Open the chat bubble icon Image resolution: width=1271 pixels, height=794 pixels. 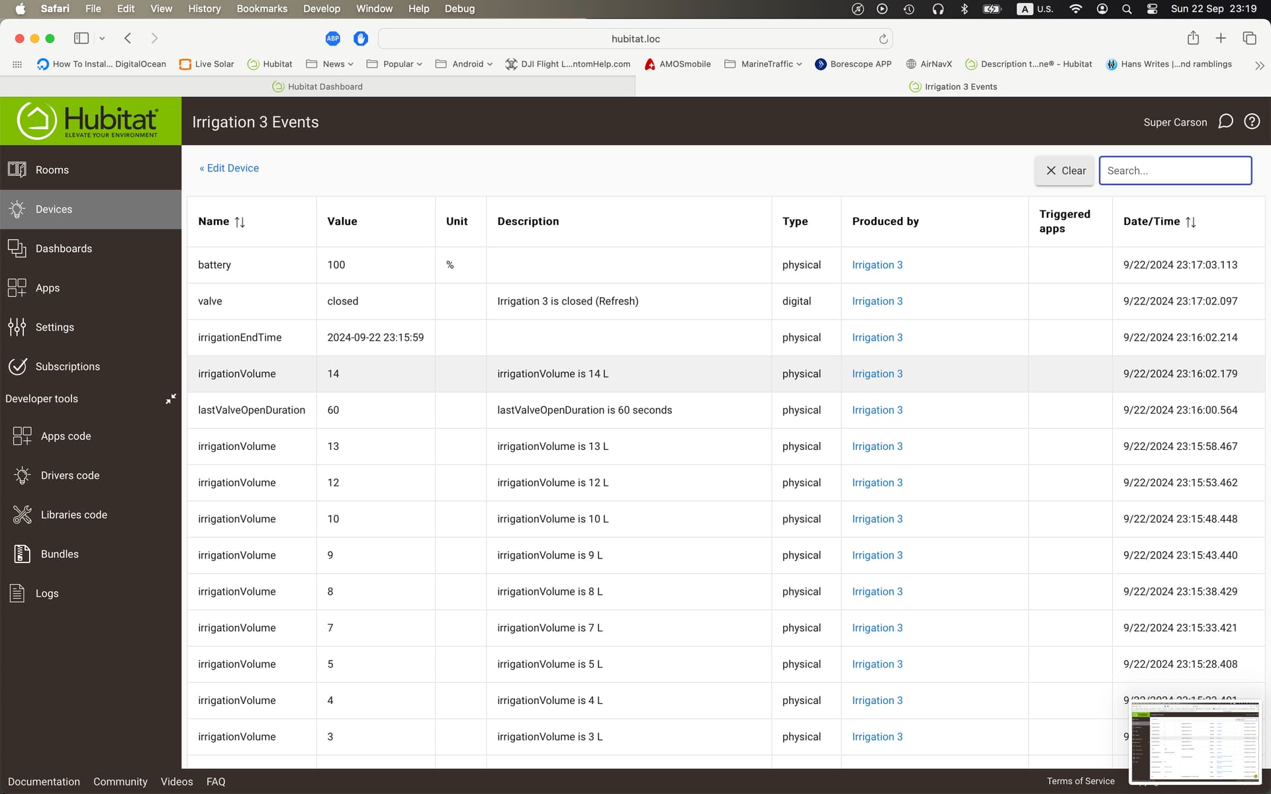click(1225, 121)
